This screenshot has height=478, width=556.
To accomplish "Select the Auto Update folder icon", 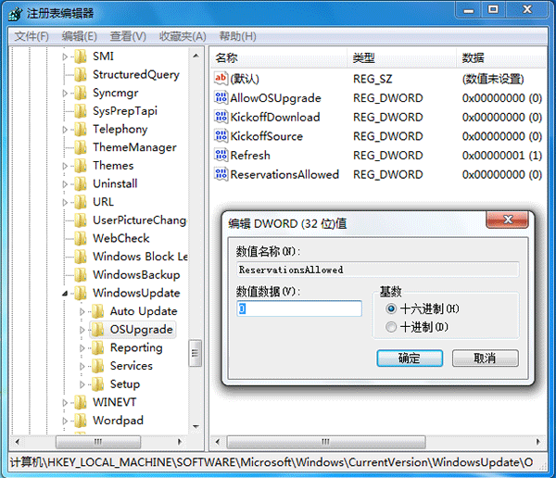I will (97, 311).
